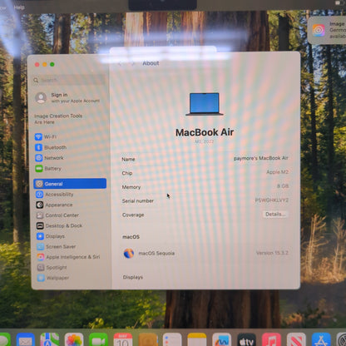Click the settings Search field
346x346 pixels.
point(69,80)
